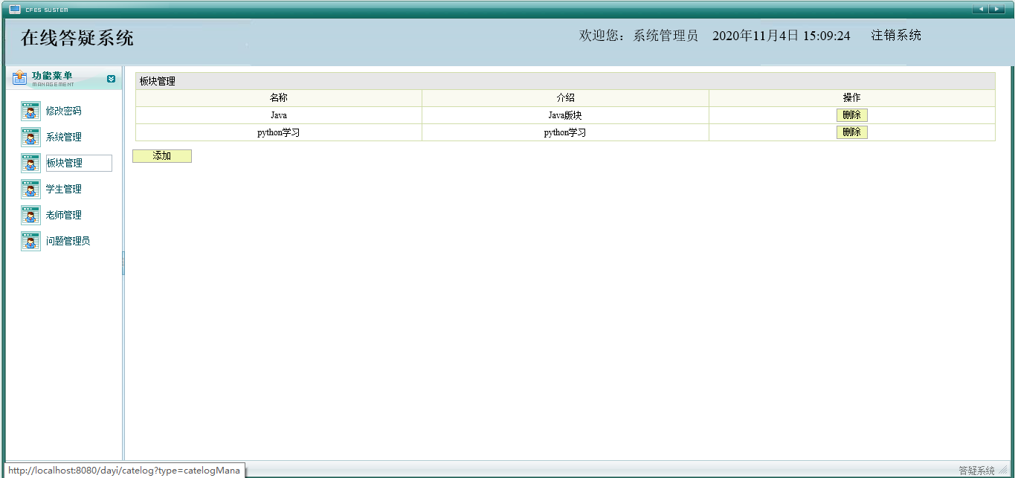Select 板块管理 menu item
This screenshot has width=1015, height=478.
(79, 164)
